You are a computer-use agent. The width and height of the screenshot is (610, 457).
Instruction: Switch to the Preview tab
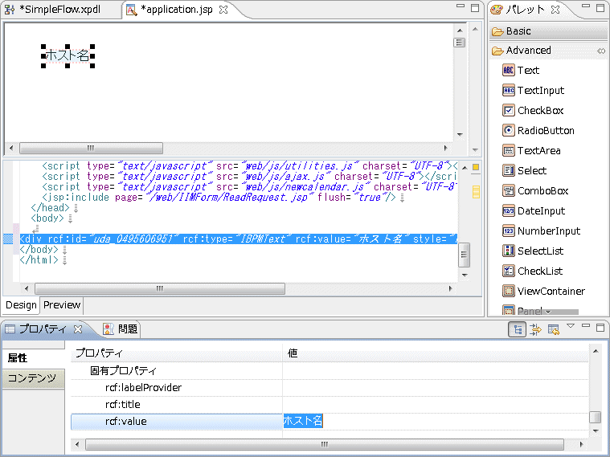[x=61, y=305]
